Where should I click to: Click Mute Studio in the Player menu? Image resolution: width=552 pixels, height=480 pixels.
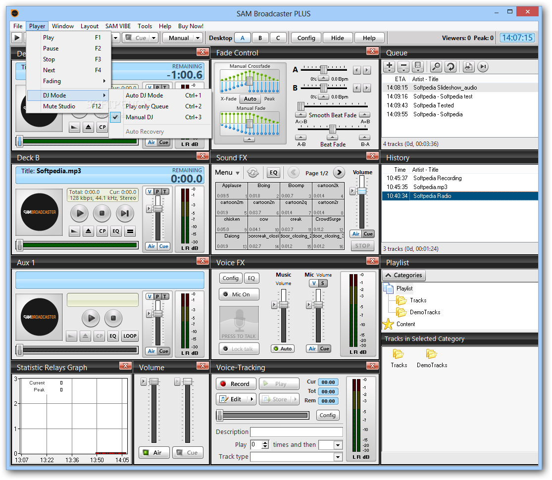click(x=69, y=106)
